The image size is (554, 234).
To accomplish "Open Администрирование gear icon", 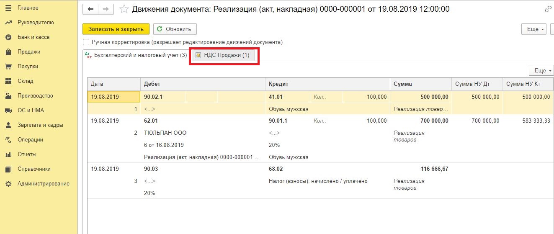I will (x=8, y=184).
